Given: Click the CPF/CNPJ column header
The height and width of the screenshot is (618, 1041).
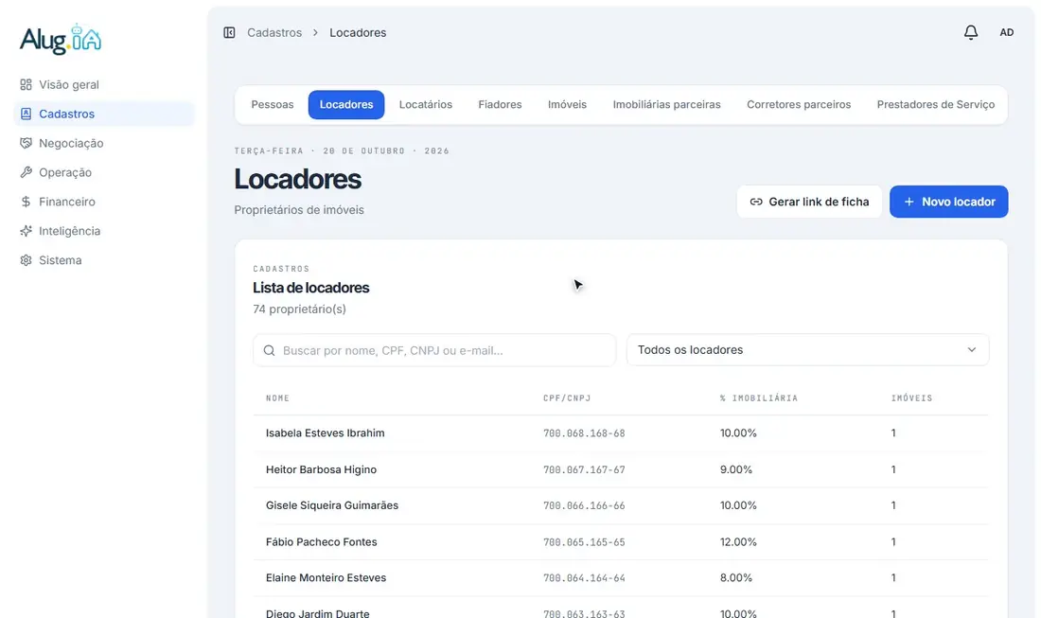Looking at the screenshot, I should pos(567,398).
